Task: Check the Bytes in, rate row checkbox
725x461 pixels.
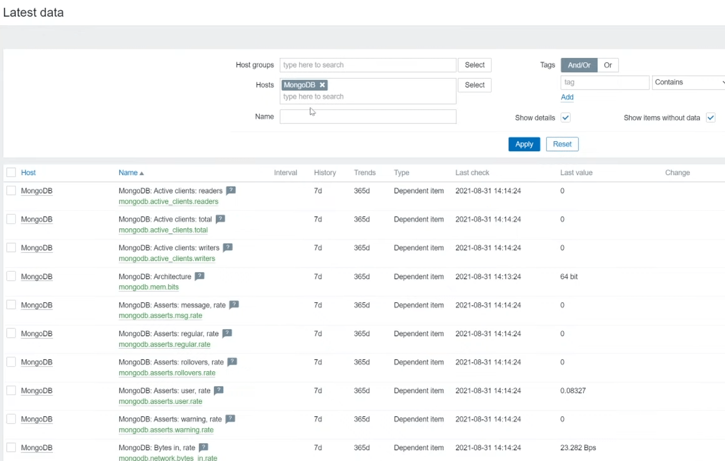Action: [11, 447]
